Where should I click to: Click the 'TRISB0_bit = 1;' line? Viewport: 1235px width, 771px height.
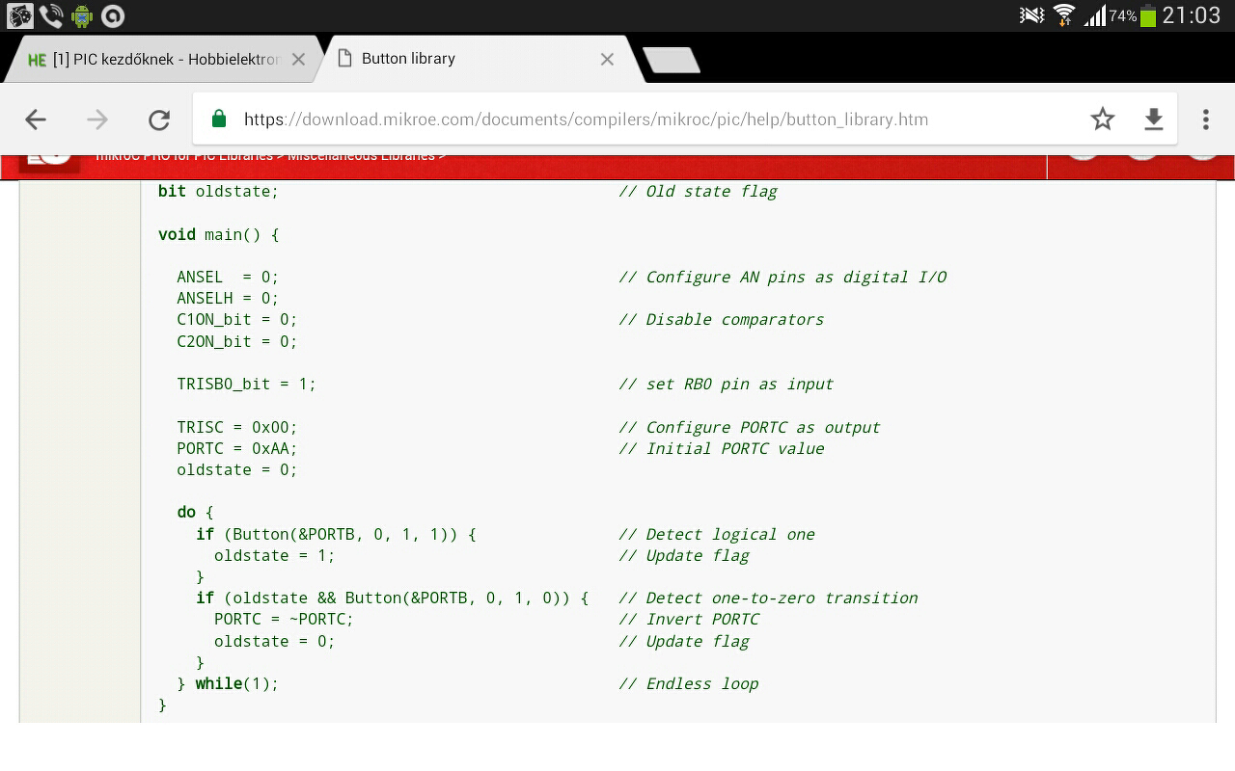pyautogui.click(x=247, y=384)
